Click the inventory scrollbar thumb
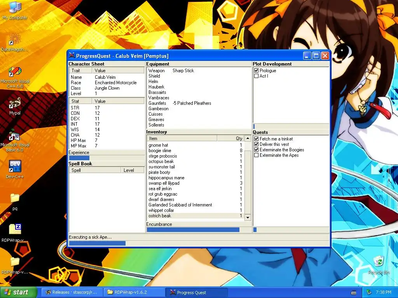This screenshot has width=398, height=298. 248,182
